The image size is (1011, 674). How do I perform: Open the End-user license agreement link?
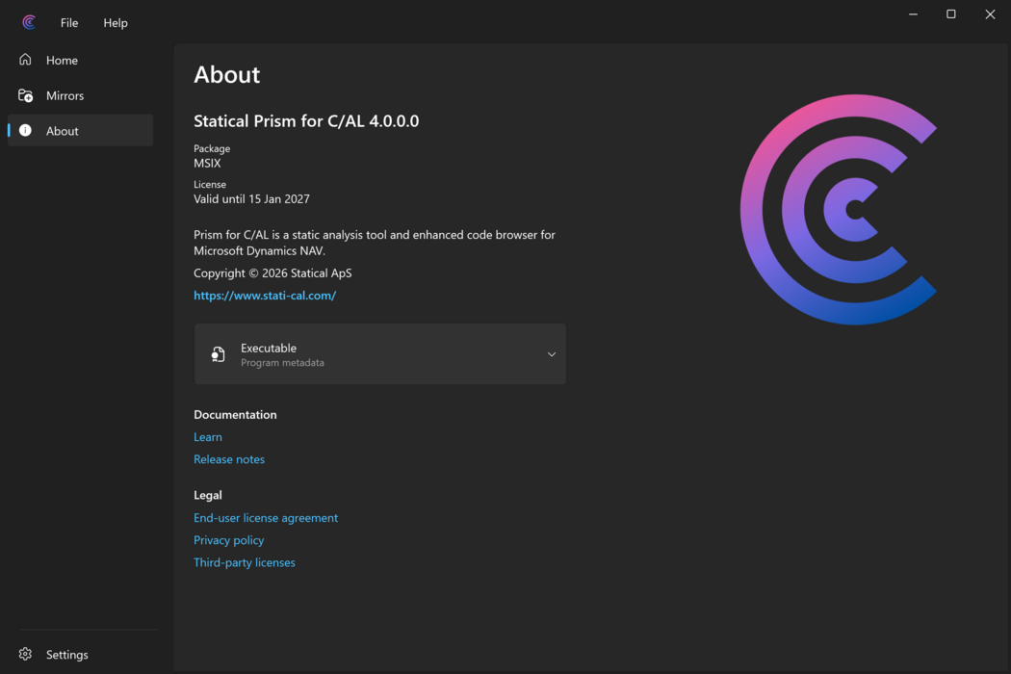[x=266, y=518]
